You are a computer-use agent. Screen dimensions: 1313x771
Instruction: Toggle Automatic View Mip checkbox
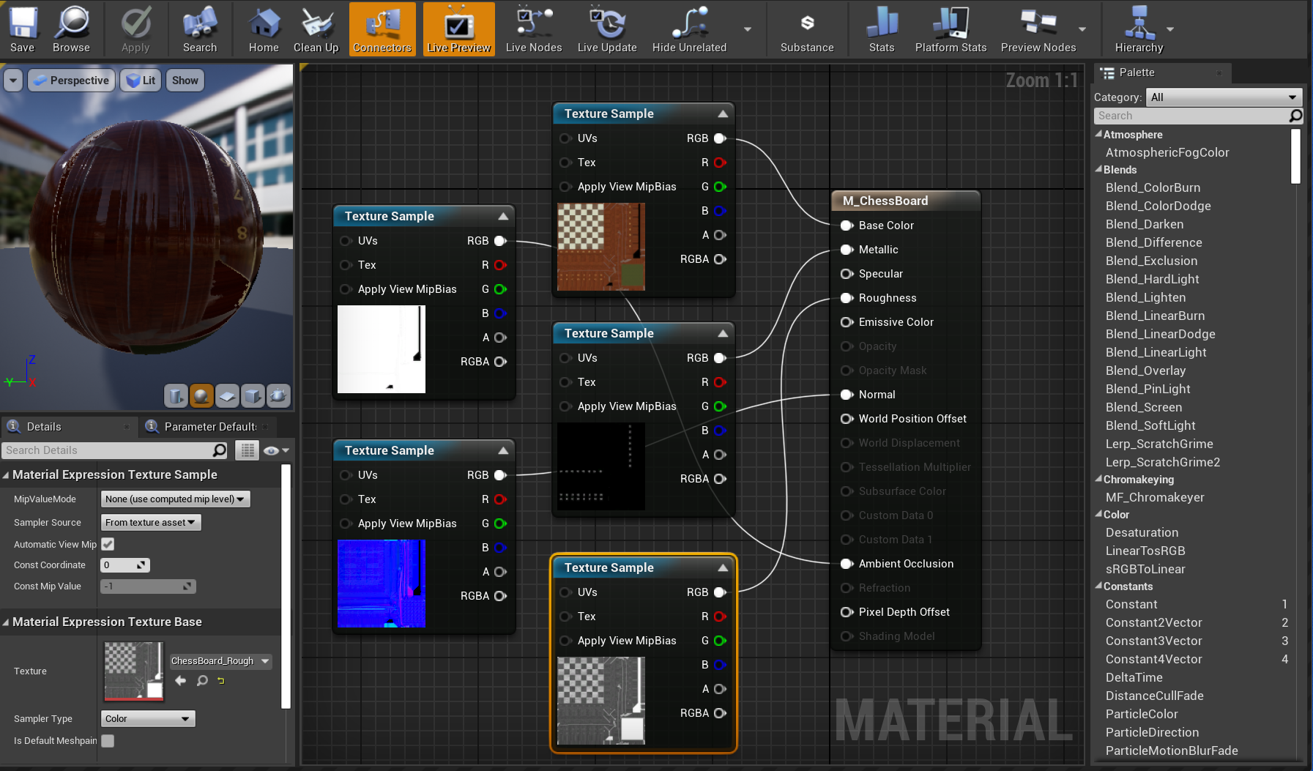108,544
